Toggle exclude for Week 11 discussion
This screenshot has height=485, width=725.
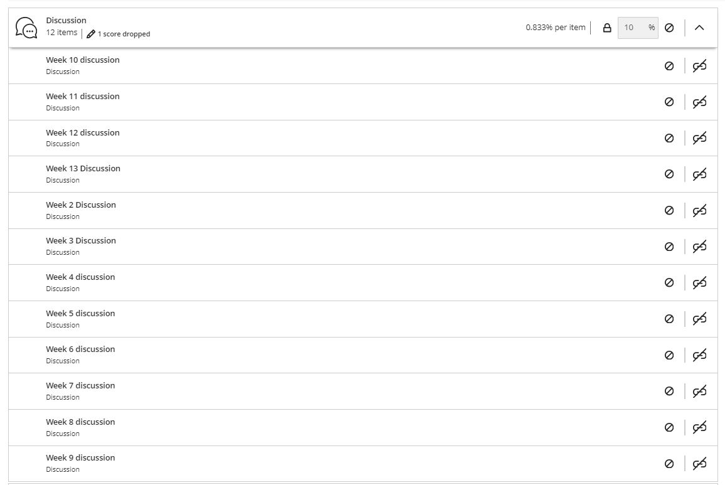pos(669,102)
